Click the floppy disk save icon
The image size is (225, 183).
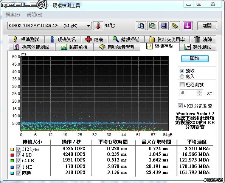[163, 26]
